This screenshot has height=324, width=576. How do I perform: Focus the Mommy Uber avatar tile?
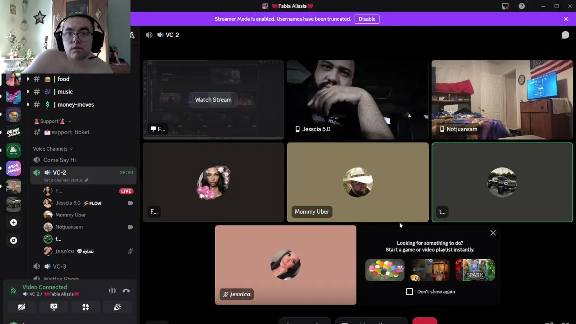tap(358, 182)
